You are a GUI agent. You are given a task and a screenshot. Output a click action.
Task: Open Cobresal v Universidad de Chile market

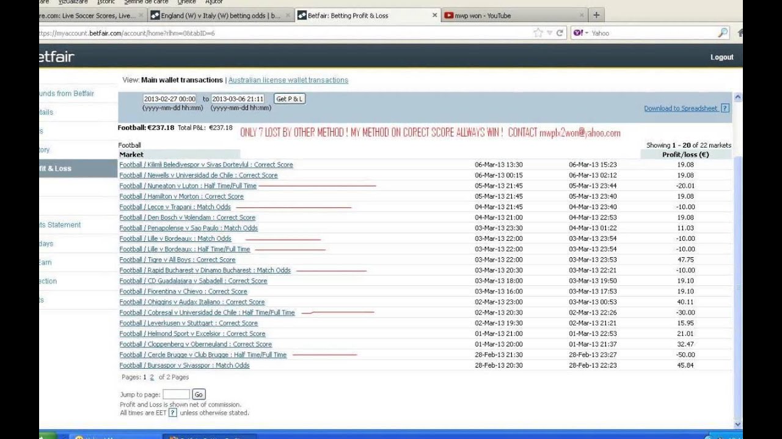pos(207,313)
